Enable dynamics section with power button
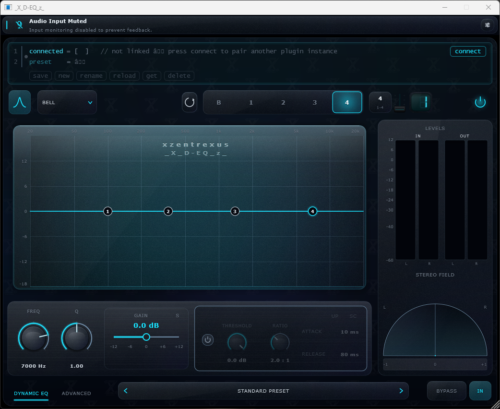The width and height of the screenshot is (500, 409). [208, 340]
